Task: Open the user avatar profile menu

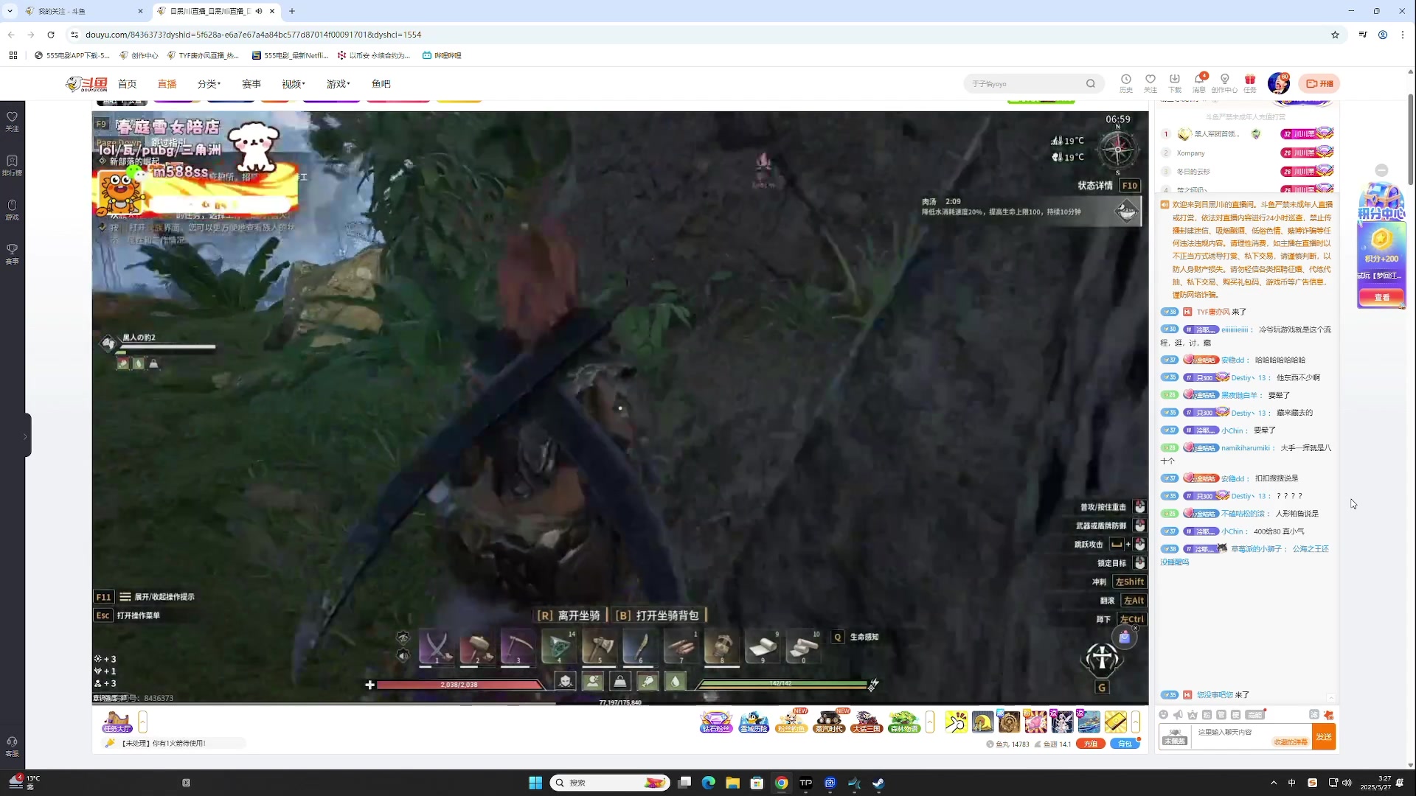Action: click(x=1278, y=83)
